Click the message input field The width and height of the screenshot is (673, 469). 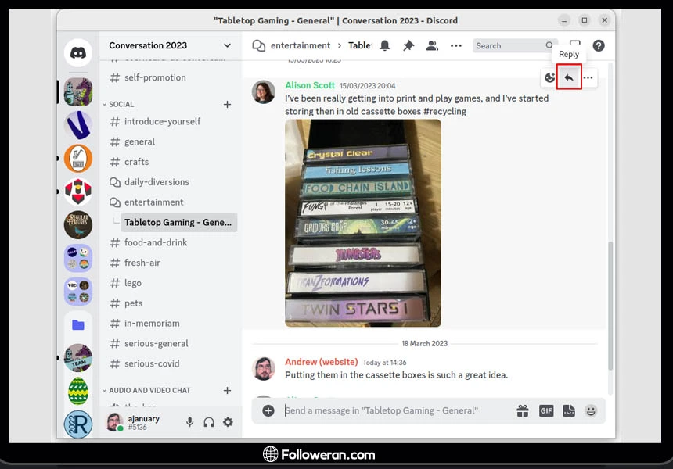pyautogui.click(x=391, y=410)
